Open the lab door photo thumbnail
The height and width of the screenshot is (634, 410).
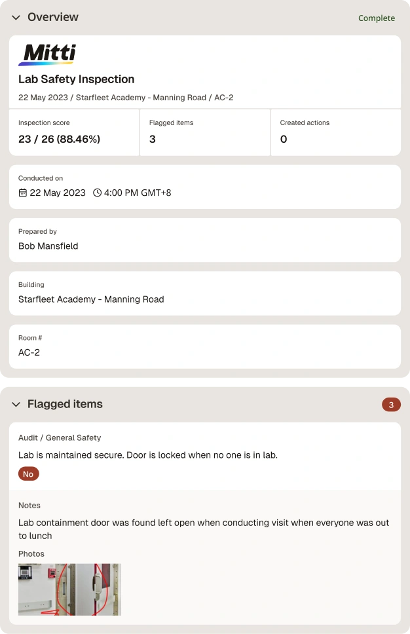[x=69, y=589]
